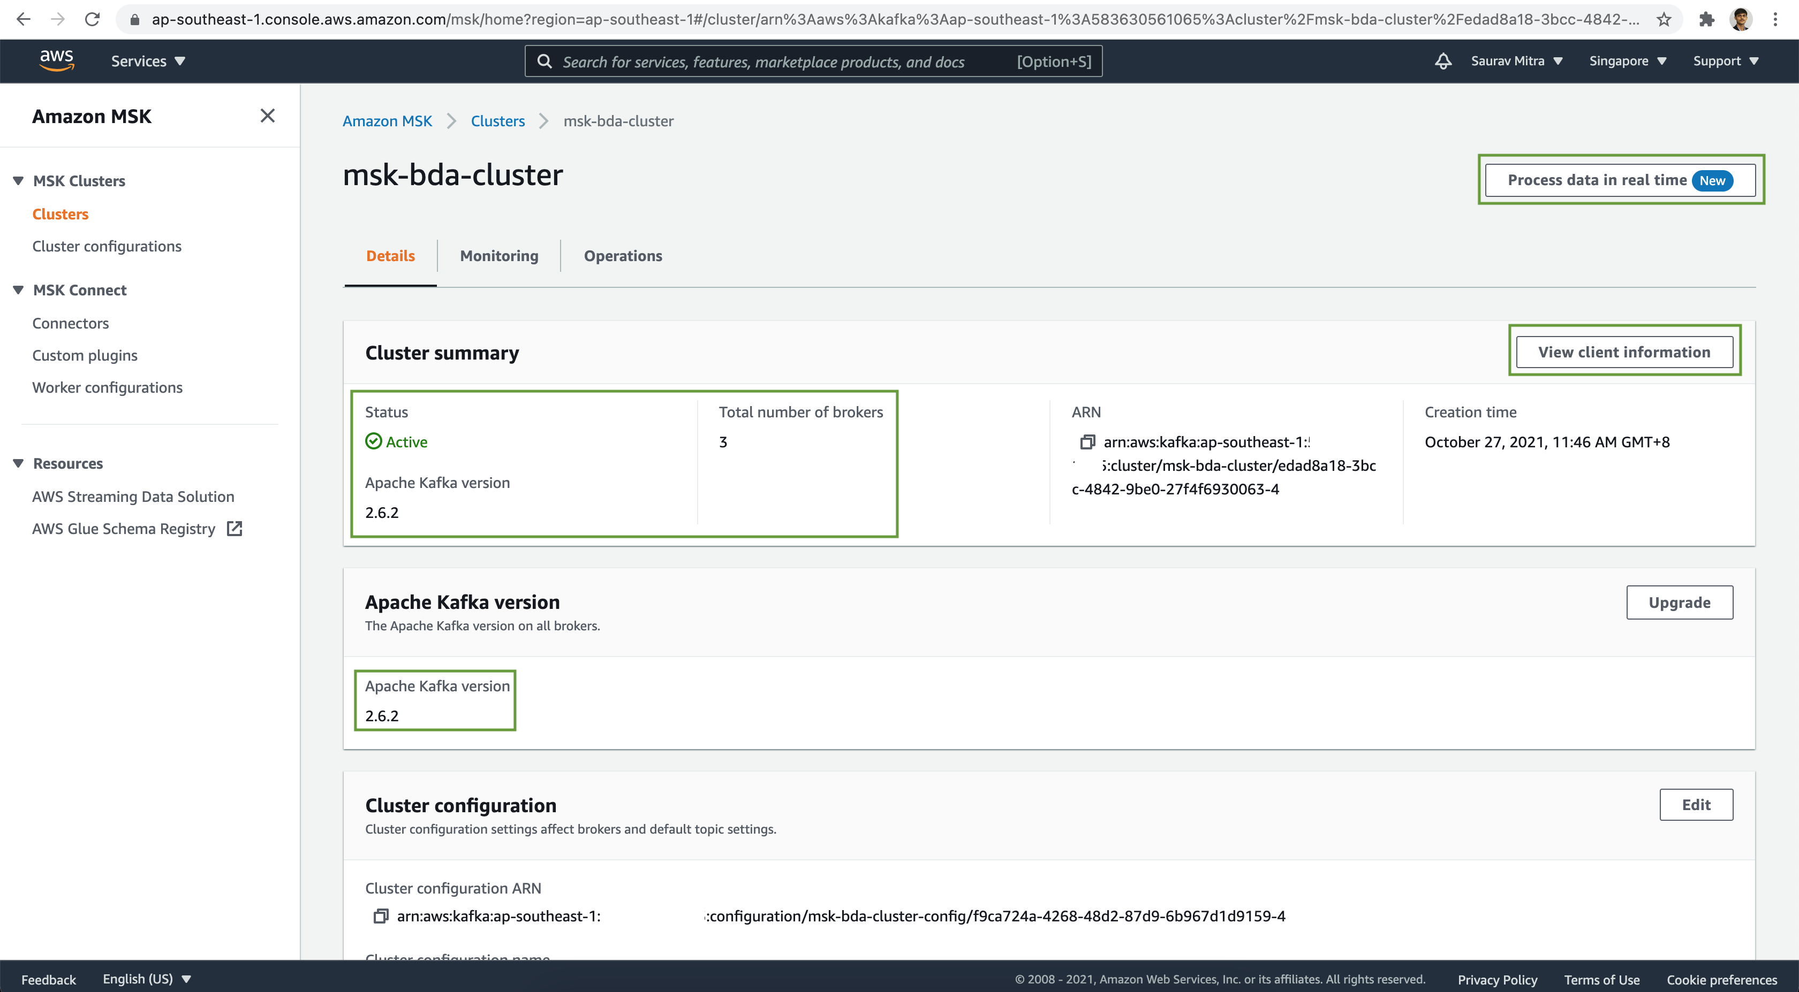
Task: Click the search bar icon
Action: (x=545, y=61)
